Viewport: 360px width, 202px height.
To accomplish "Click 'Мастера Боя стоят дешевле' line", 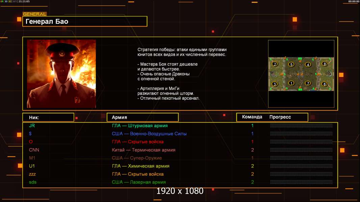I will click(168, 64).
